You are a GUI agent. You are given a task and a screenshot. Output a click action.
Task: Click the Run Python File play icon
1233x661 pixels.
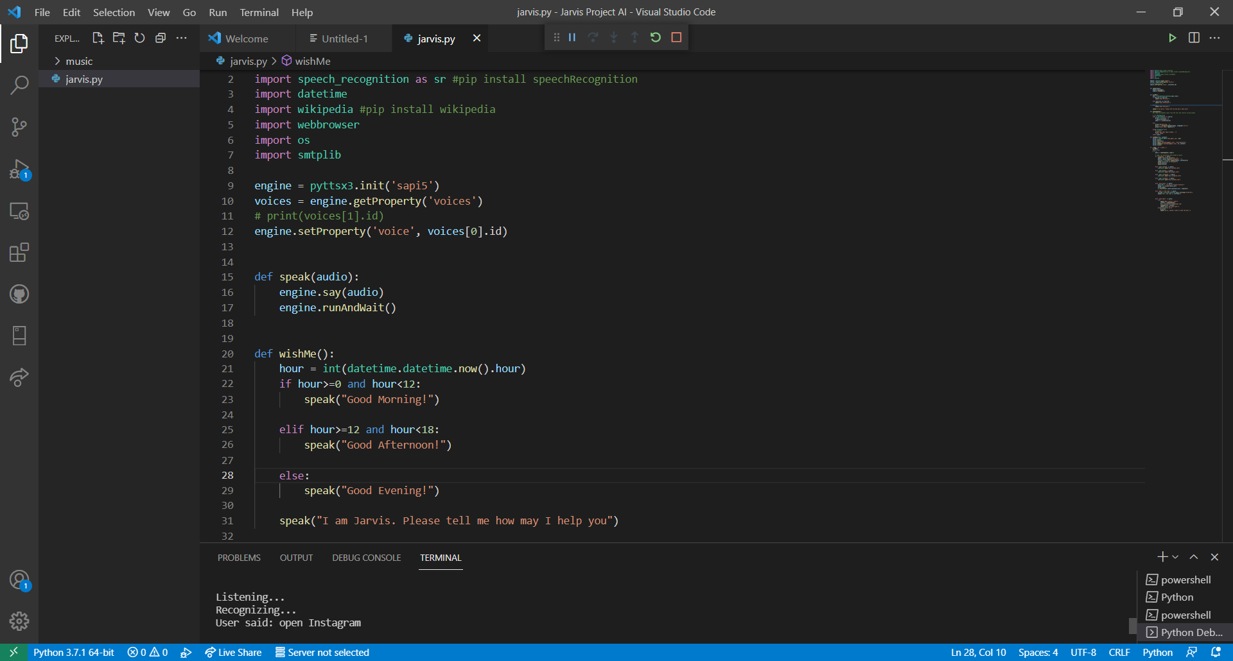1173,37
